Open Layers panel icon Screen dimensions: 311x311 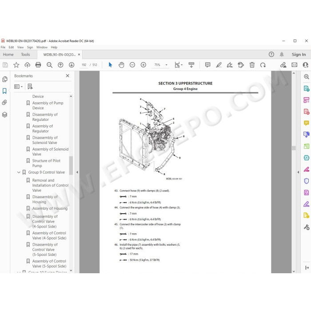point(5,115)
